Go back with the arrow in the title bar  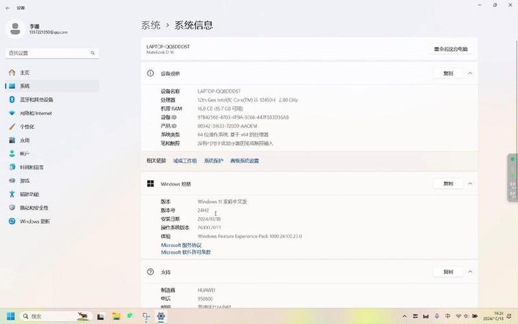coord(7,8)
